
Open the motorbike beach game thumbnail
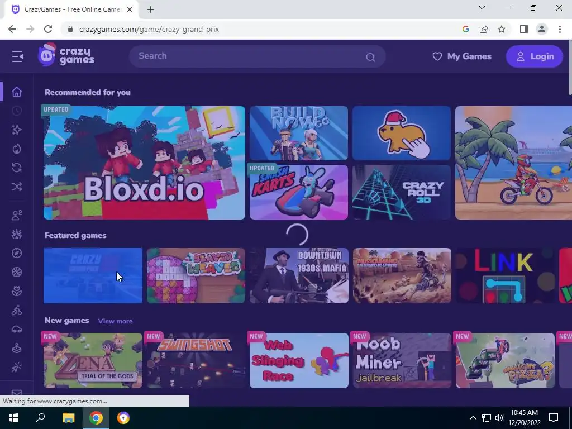(514, 163)
